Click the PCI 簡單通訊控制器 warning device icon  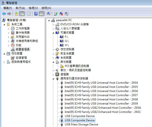pos(62,66)
